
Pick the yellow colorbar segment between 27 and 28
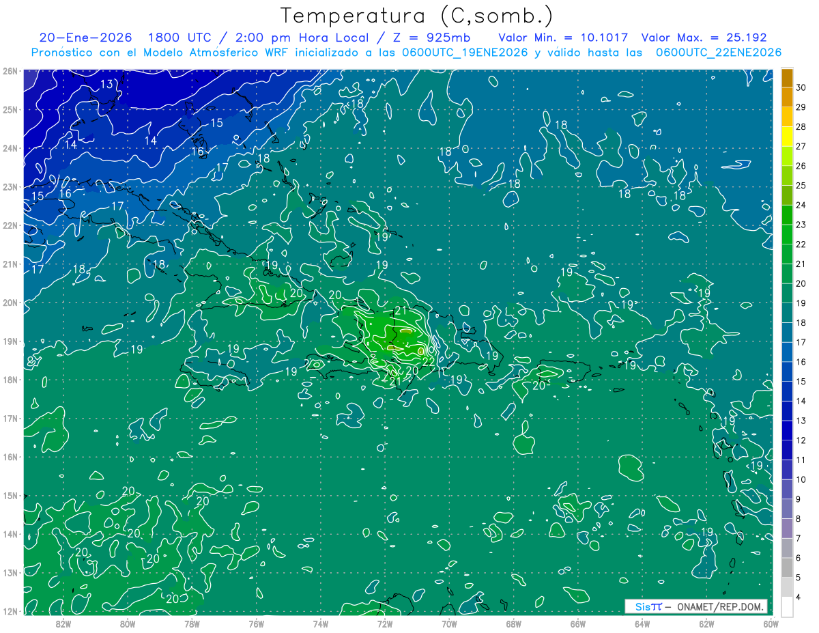[787, 136]
